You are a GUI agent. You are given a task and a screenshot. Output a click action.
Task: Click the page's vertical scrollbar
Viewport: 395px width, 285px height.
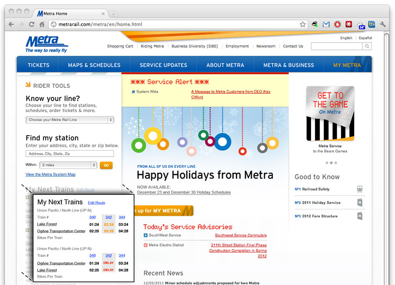pyautogui.click(x=387, y=159)
